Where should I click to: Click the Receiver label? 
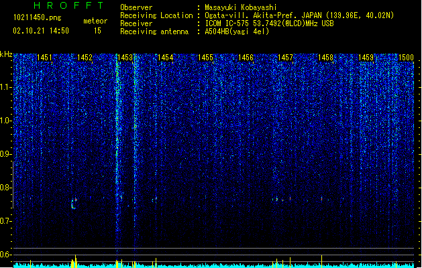point(136,23)
